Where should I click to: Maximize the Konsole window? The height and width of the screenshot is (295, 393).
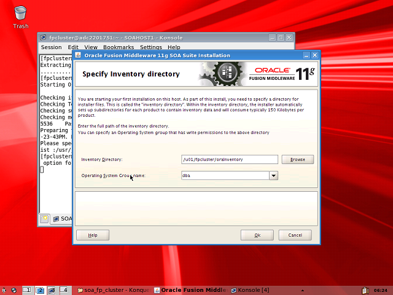tap(281, 37)
